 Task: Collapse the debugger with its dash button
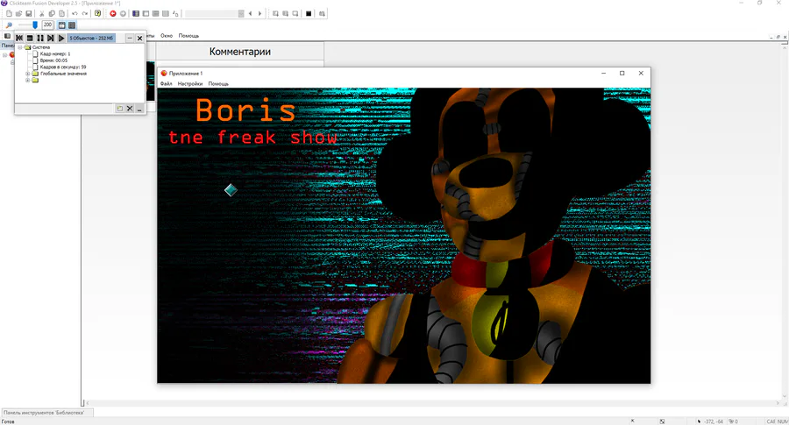point(130,39)
